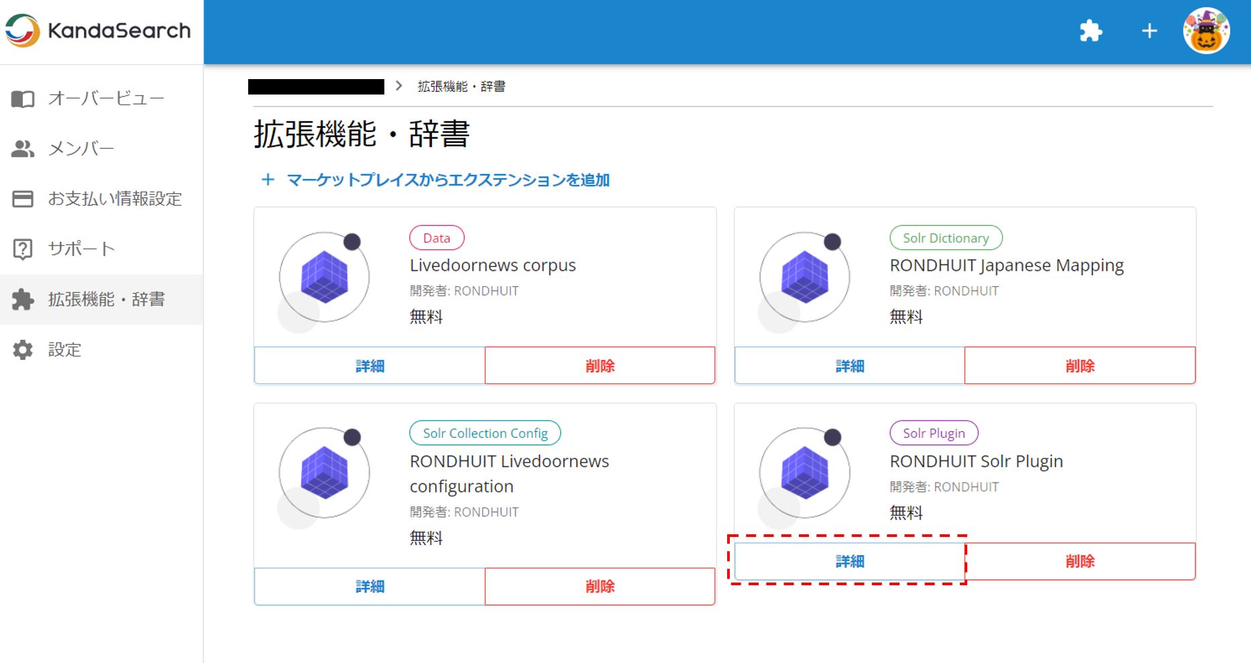
Task: Click the support question mark icon
Action: tap(23, 249)
